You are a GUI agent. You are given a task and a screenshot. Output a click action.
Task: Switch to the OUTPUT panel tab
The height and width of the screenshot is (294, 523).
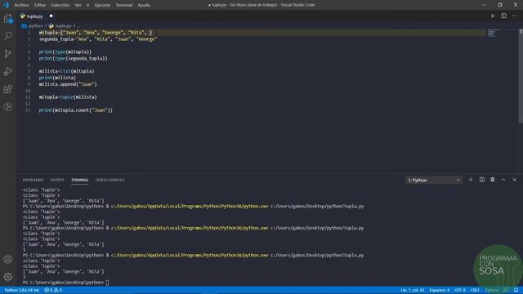pyautogui.click(x=57, y=180)
